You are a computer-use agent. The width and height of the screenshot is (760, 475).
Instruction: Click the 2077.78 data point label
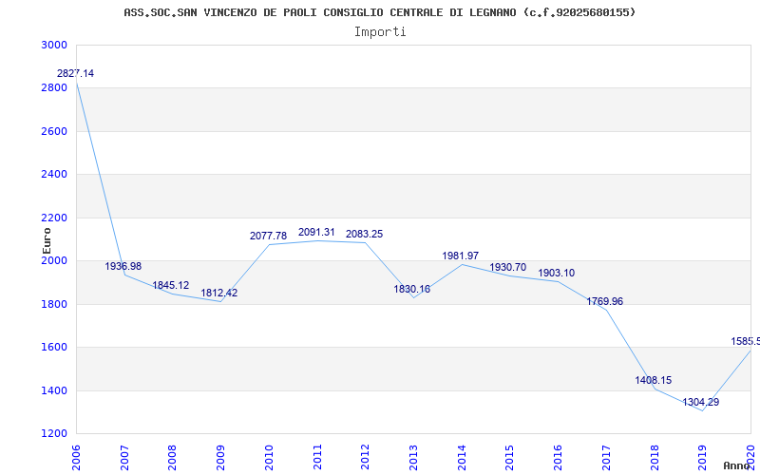[x=268, y=236]
